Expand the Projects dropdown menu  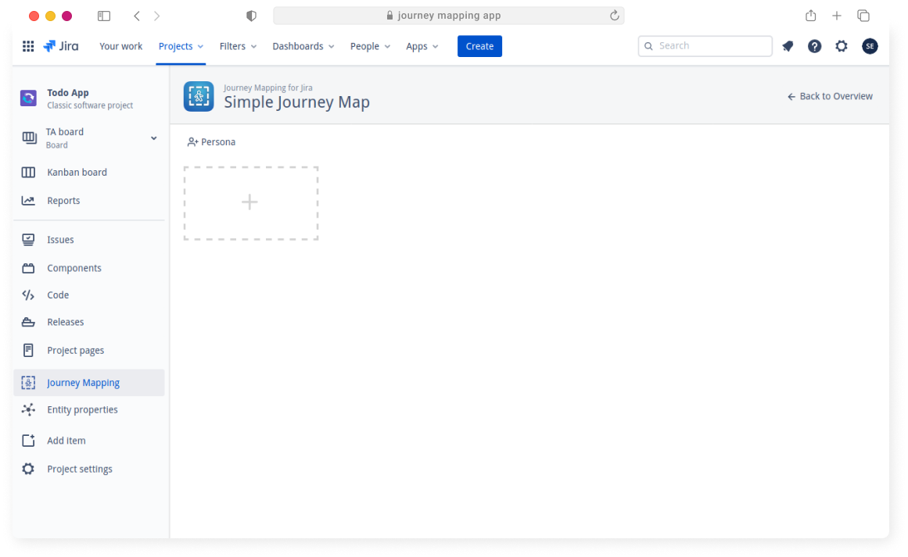181,46
